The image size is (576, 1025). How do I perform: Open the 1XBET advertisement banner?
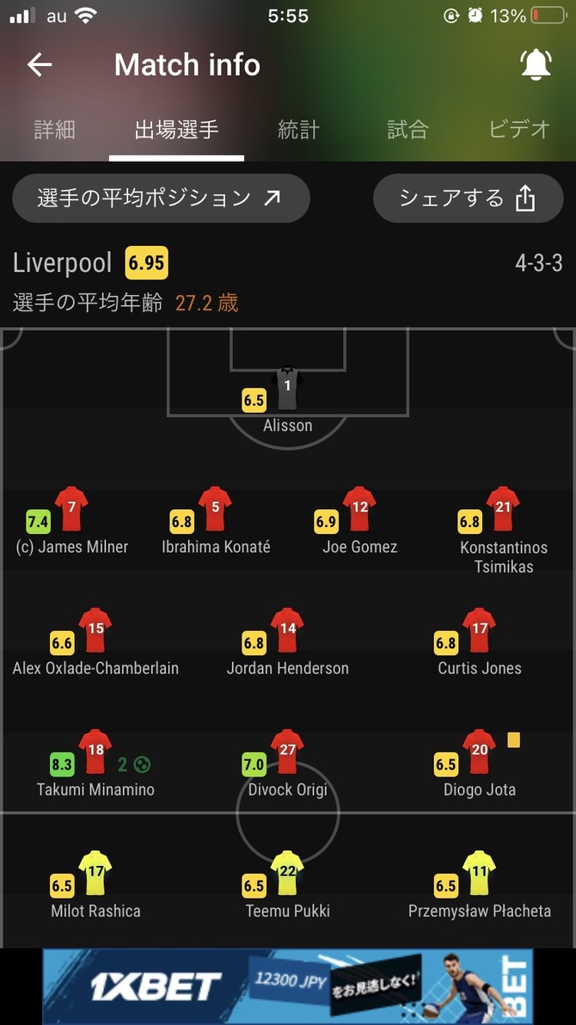[x=288, y=986]
